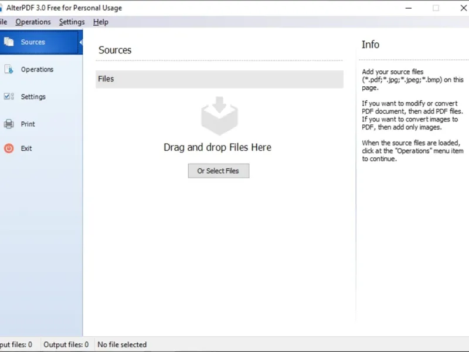The width and height of the screenshot is (469, 352).
Task: Open the File menu
Action: tap(4, 22)
